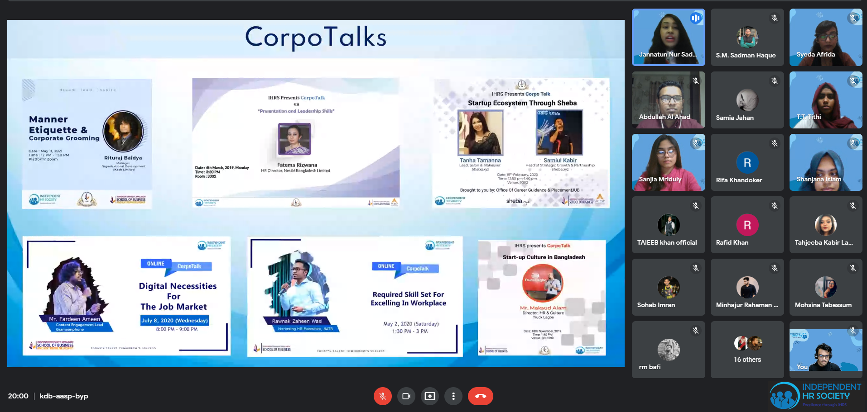Click the Startup Ecosystem Through Sheba poster
This screenshot has width=867, height=412.
(x=521, y=143)
